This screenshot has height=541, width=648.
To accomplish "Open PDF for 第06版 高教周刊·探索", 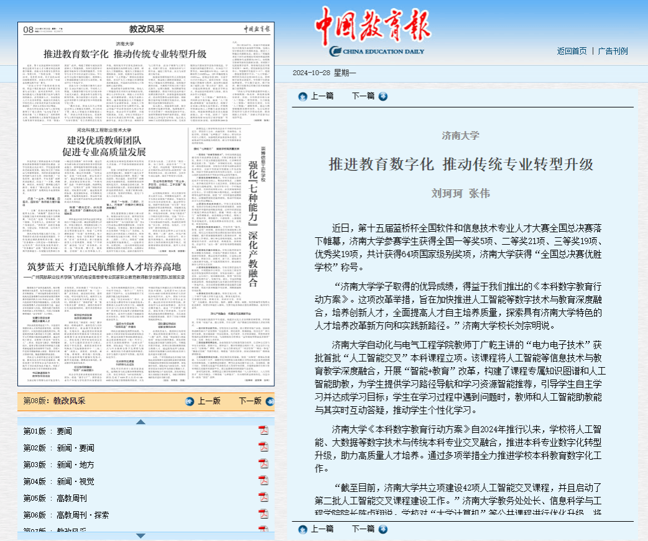I will pyautogui.click(x=263, y=514).
